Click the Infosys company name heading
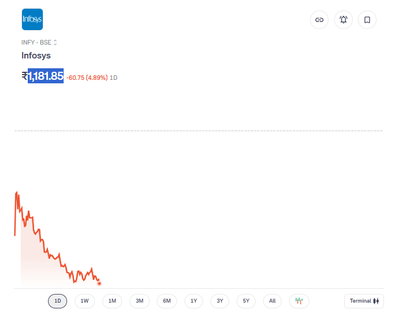The height and width of the screenshot is (320, 395). click(36, 56)
